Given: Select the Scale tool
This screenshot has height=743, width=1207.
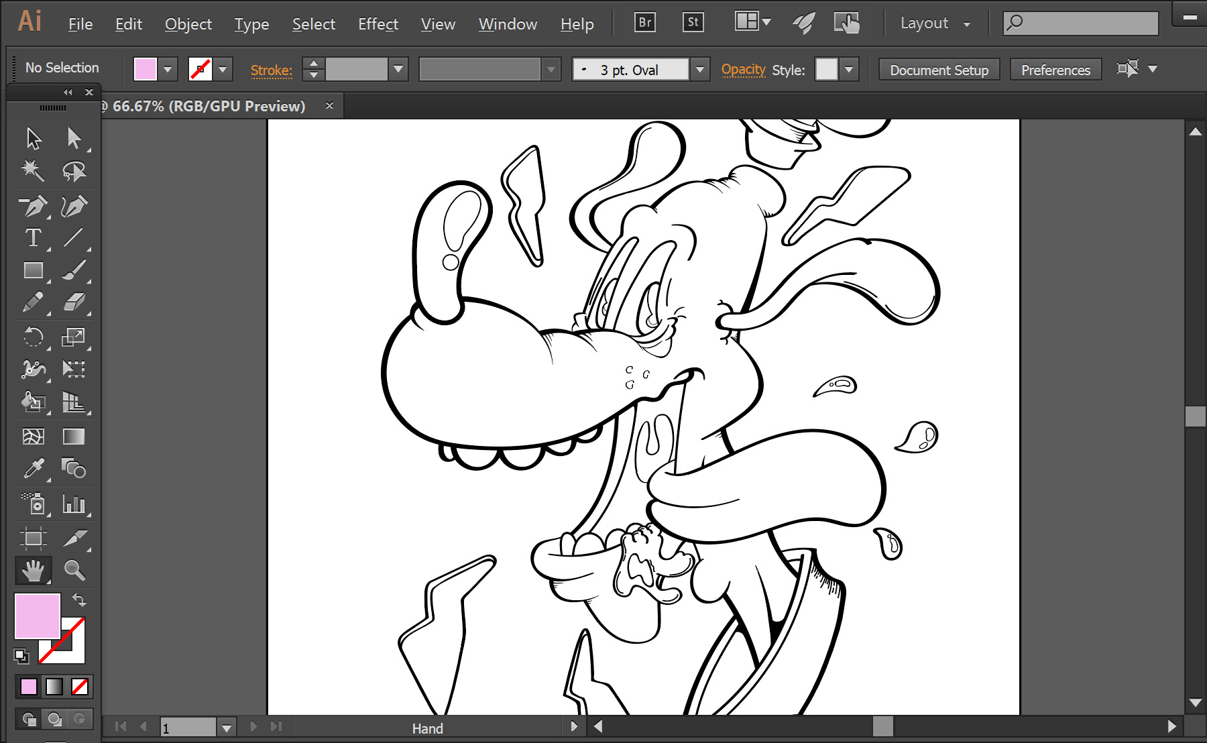Looking at the screenshot, I should click(74, 337).
